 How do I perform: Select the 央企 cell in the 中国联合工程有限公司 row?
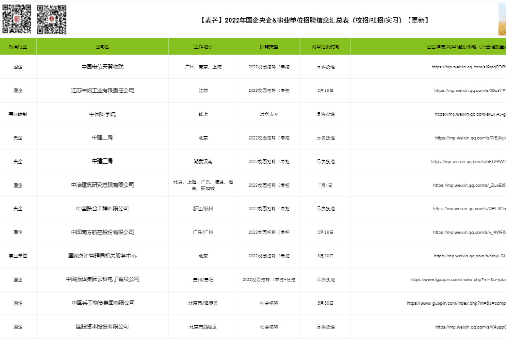click(x=18, y=209)
